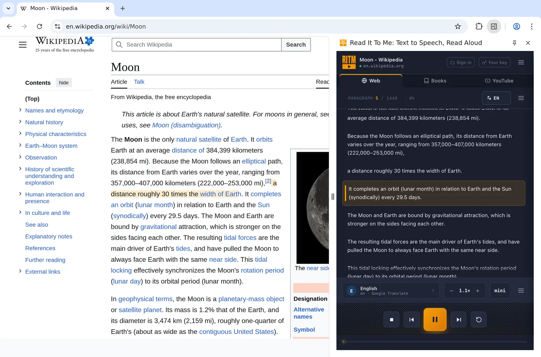Open paragraph list options menu icon
The image size is (541, 357).
coord(521,98)
